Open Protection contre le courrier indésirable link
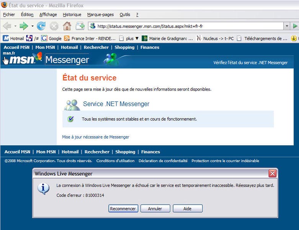This screenshot has height=230, width=299. click(225, 161)
